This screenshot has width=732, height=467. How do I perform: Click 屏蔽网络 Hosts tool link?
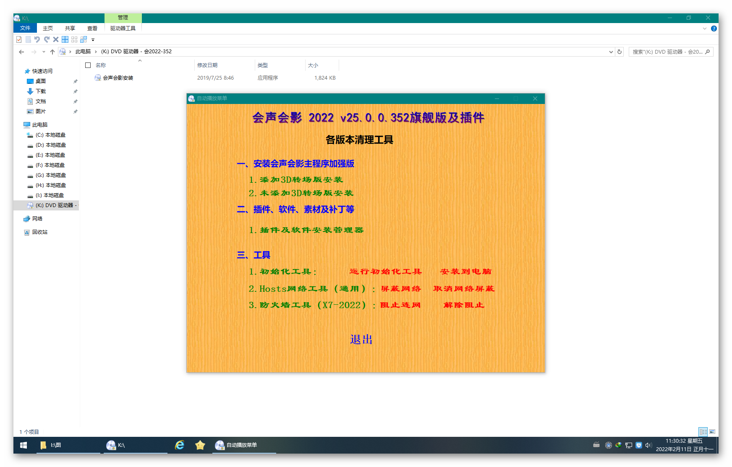tap(401, 288)
